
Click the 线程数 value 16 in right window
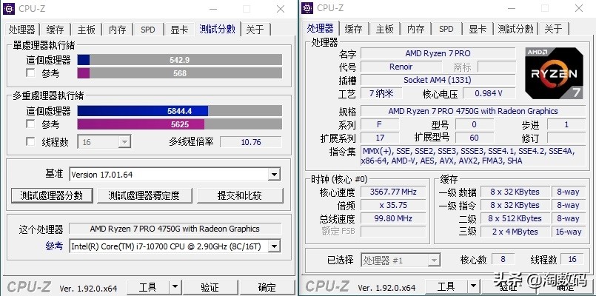coord(572,260)
